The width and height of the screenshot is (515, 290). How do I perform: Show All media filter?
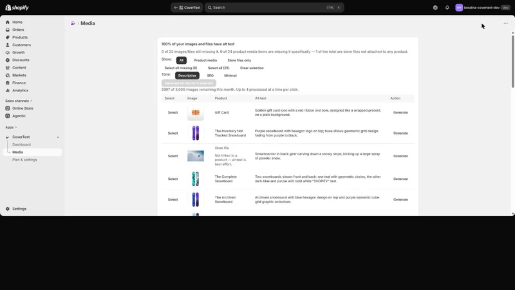182,60
